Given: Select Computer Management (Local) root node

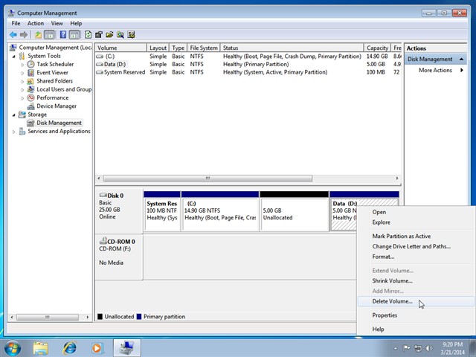Looking at the screenshot, I should (x=51, y=48).
